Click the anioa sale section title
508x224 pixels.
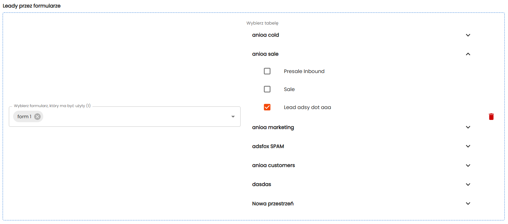pyautogui.click(x=265, y=54)
